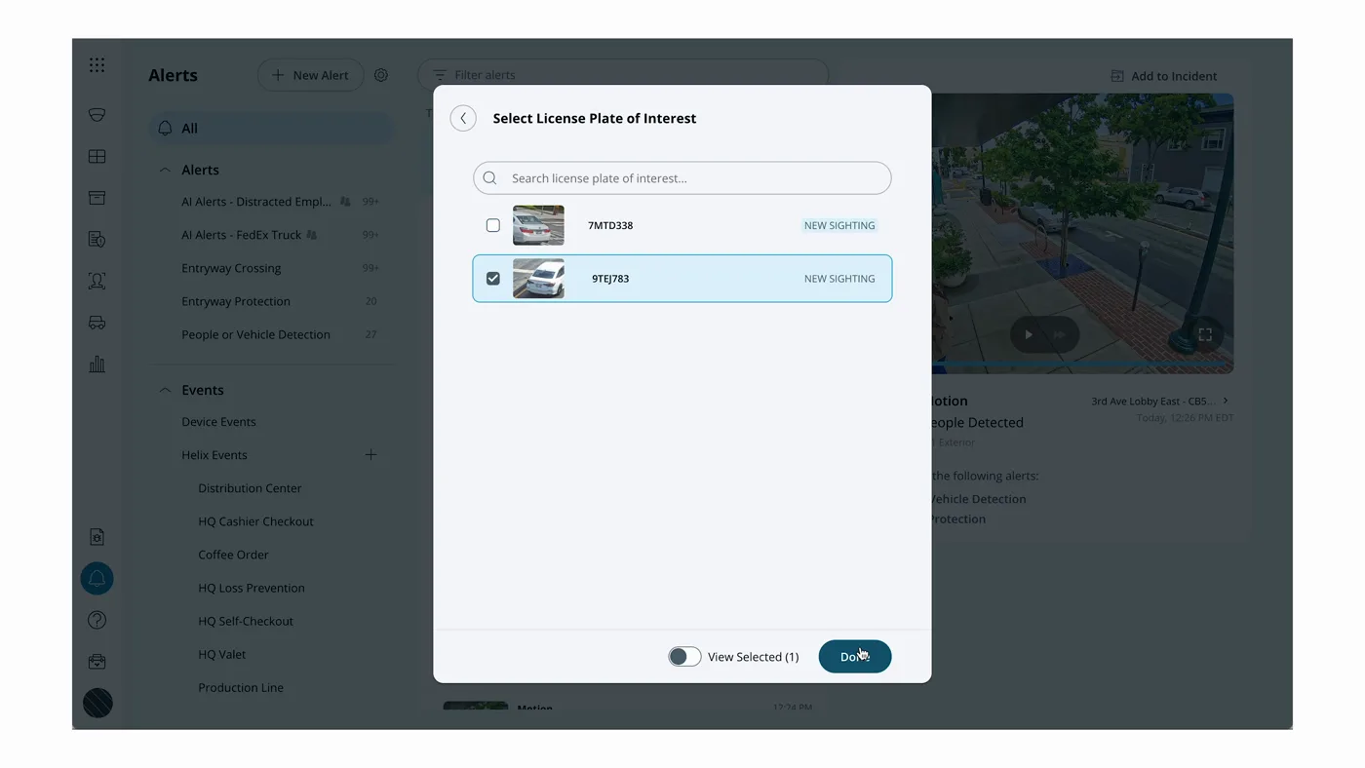The width and height of the screenshot is (1365, 768).
Task: Open HQ Valet event
Action: pyautogui.click(x=222, y=654)
